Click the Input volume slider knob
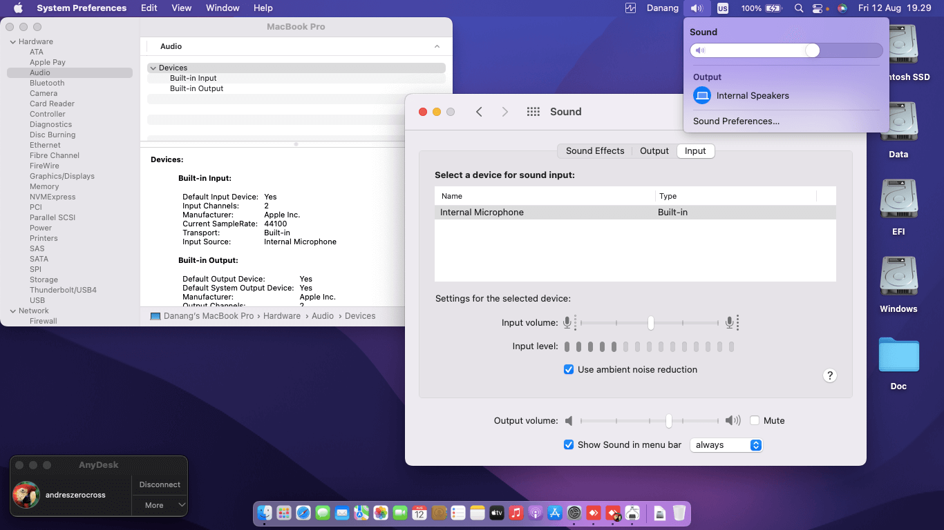This screenshot has width=944, height=530. [x=650, y=323]
